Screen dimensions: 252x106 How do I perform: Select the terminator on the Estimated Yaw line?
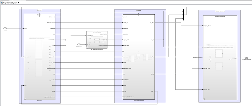tap(65, 40)
